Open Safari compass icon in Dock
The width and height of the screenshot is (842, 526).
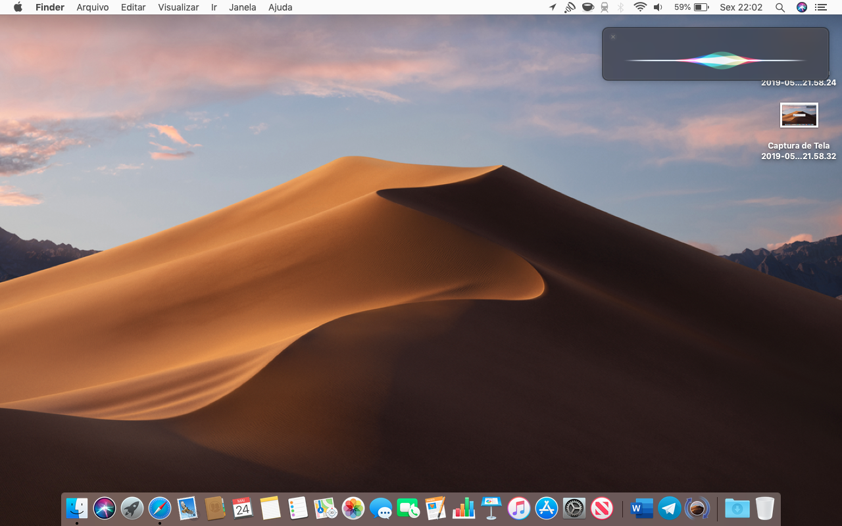coord(160,508)
